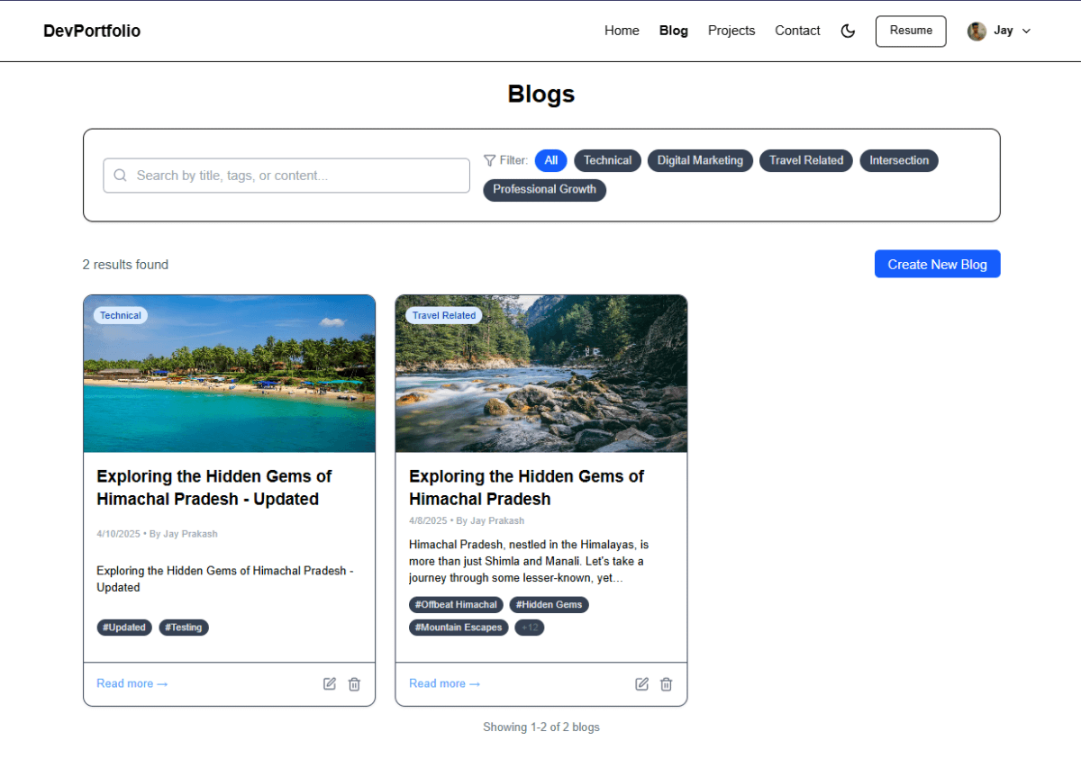Enable the Technical filter

click(607, 160)
